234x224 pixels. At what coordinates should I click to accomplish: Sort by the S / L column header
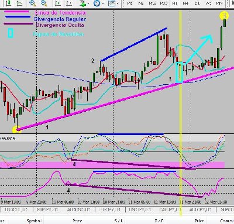[x=118, y=221]
